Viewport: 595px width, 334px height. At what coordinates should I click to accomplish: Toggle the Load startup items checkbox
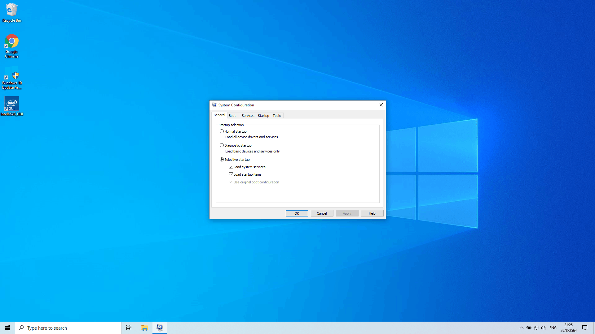231,174
